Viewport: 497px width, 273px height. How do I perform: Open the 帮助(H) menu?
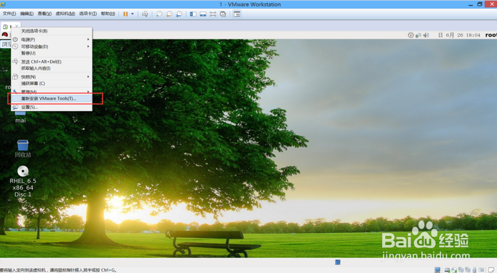pyautogui.click(x=108, y=13)
